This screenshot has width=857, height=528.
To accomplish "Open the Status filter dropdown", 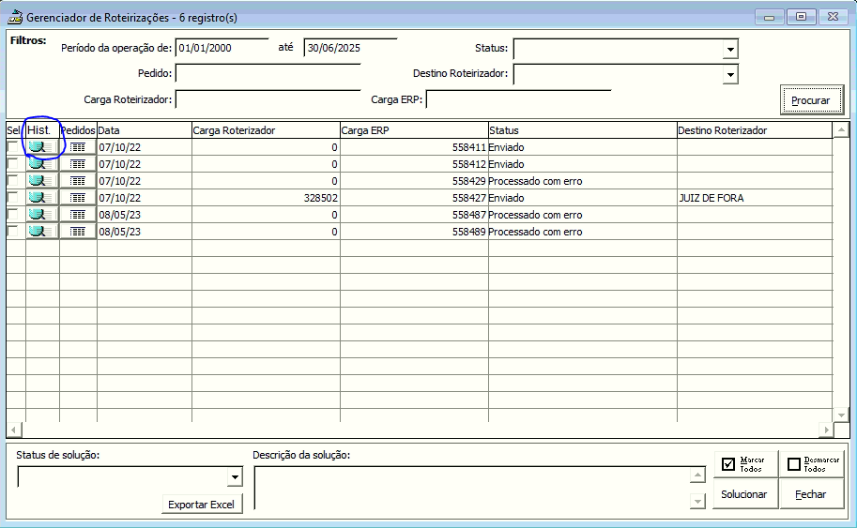I will click(730, 50).
